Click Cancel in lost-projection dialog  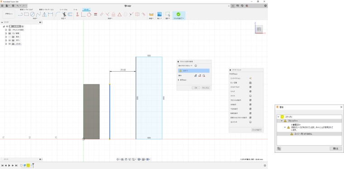(x=206, y=88)
